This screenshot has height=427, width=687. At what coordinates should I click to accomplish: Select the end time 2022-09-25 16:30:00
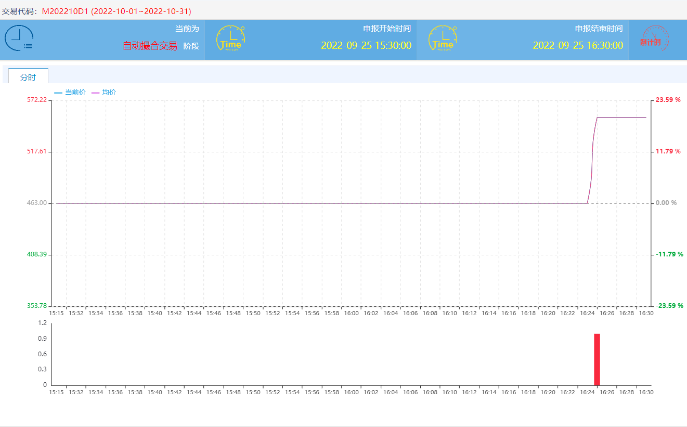click(578, 45)
